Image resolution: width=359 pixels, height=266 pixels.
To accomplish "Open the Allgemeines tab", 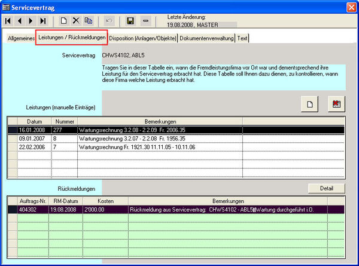I will (x=21, y=38).
